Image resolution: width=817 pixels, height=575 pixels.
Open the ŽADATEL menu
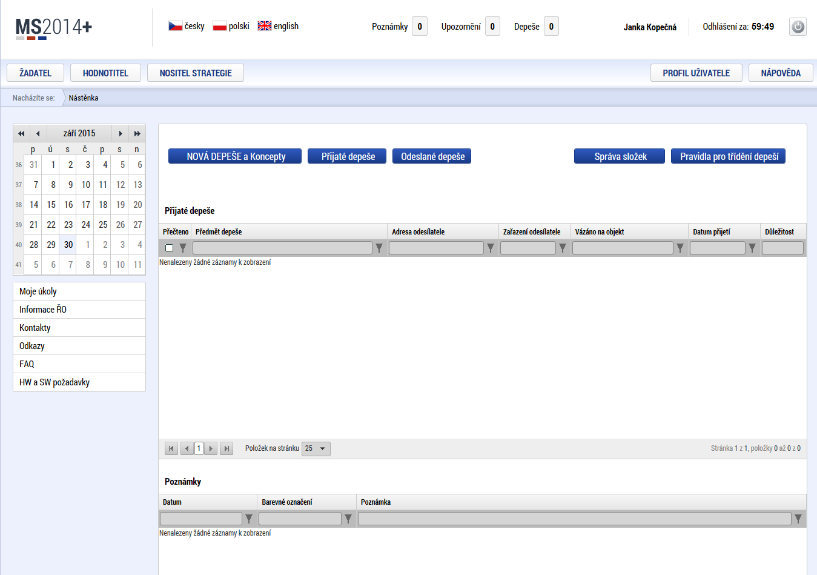point(35,73)
